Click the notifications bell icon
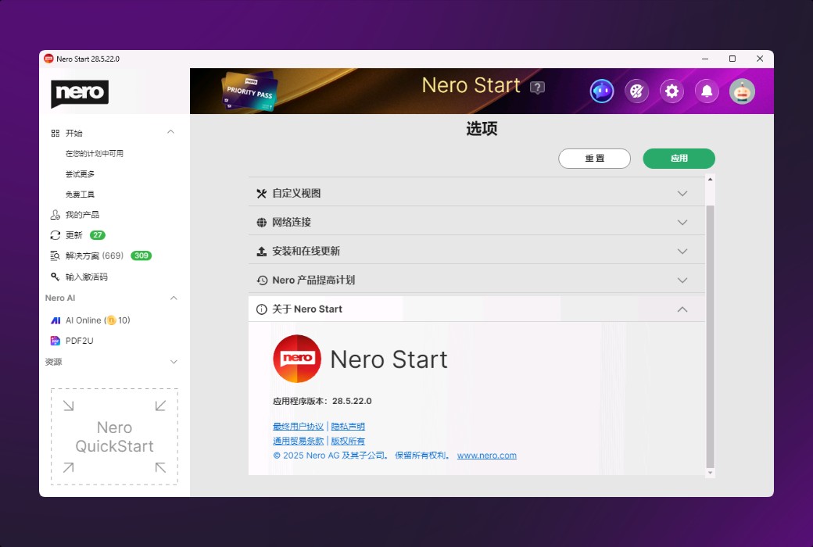813x547 pixels. 707,91
